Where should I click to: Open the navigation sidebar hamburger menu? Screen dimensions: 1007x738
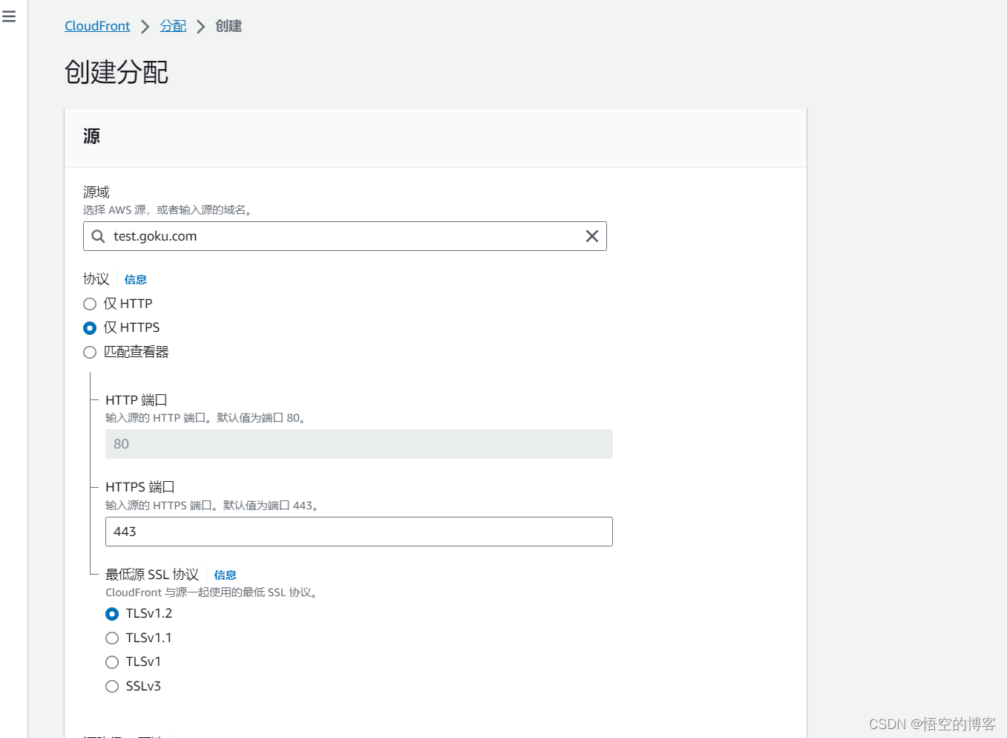10,16
